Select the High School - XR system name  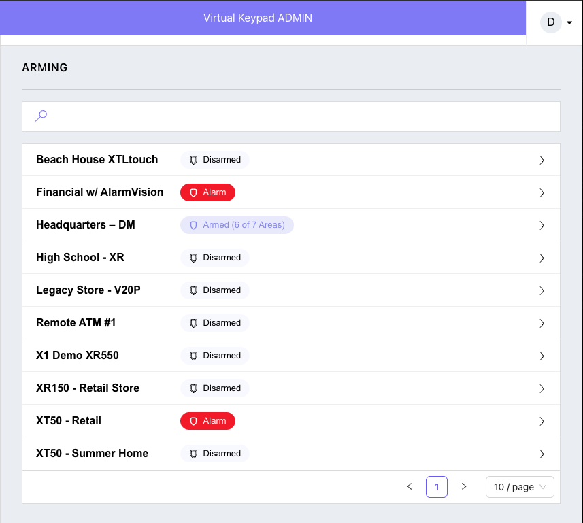[80, 258]
